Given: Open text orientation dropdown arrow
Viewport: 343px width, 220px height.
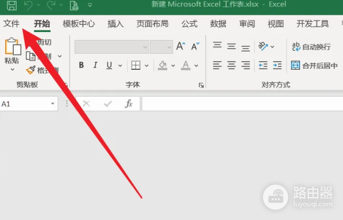Looking at the screenshot, I should 272,47.
